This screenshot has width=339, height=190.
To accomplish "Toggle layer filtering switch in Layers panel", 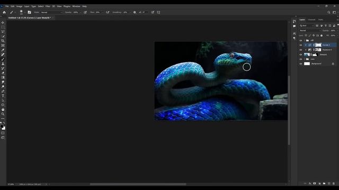I will 338,25.
